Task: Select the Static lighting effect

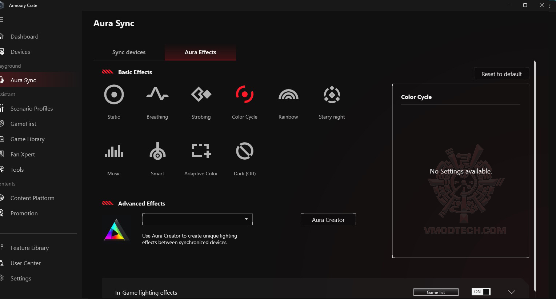Action: [114, 95]
